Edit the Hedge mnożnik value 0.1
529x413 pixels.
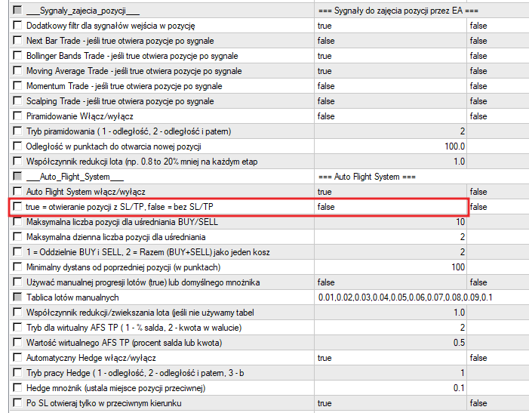389,388
